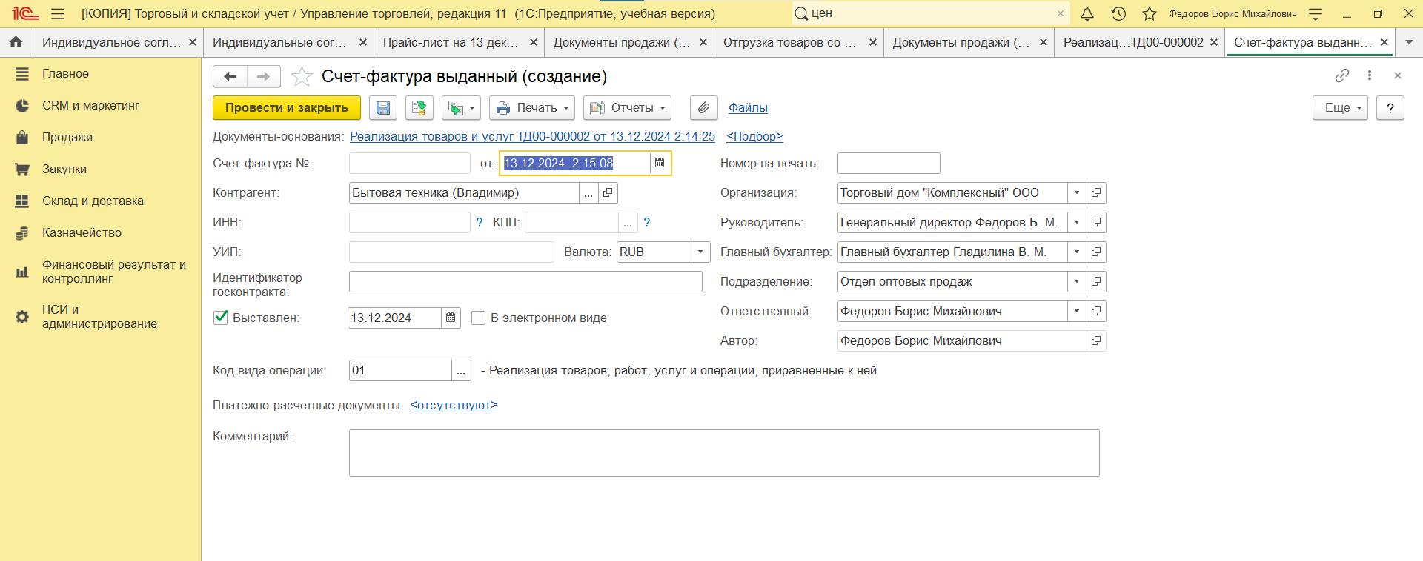Expand the Валюта dropdown
This screenshot has width=1423, height=561.
(700, 252)
